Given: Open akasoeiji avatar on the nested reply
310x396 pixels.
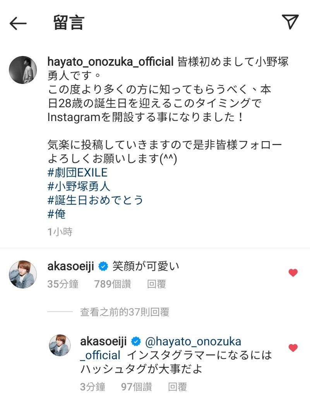Looking at the screenshot, I should point(60,345).
